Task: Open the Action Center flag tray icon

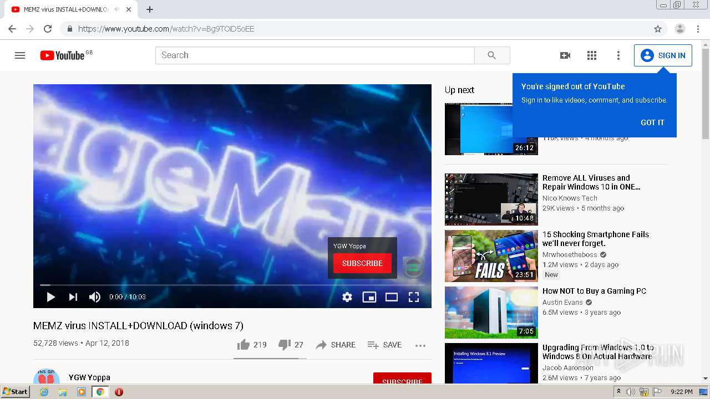Action: 657,392
